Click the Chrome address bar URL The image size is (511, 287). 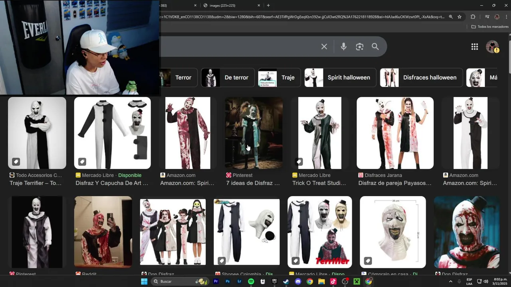(301, 17)
